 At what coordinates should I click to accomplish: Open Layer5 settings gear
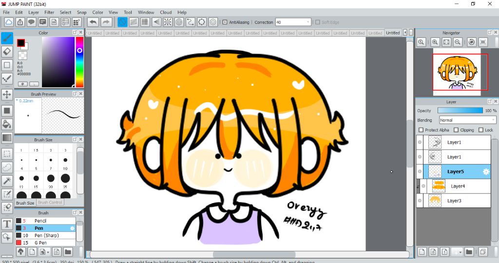[x=486, y=172]
